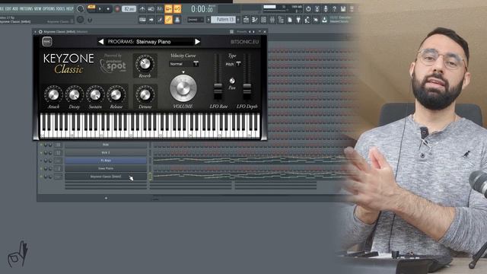Open the channel rack view icon
Viewport: 487px width, 274px height.
pos(263,20)
